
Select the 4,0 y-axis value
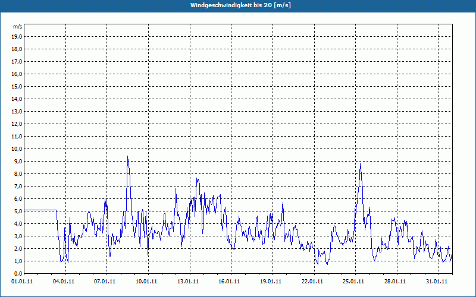pos(18,224)
